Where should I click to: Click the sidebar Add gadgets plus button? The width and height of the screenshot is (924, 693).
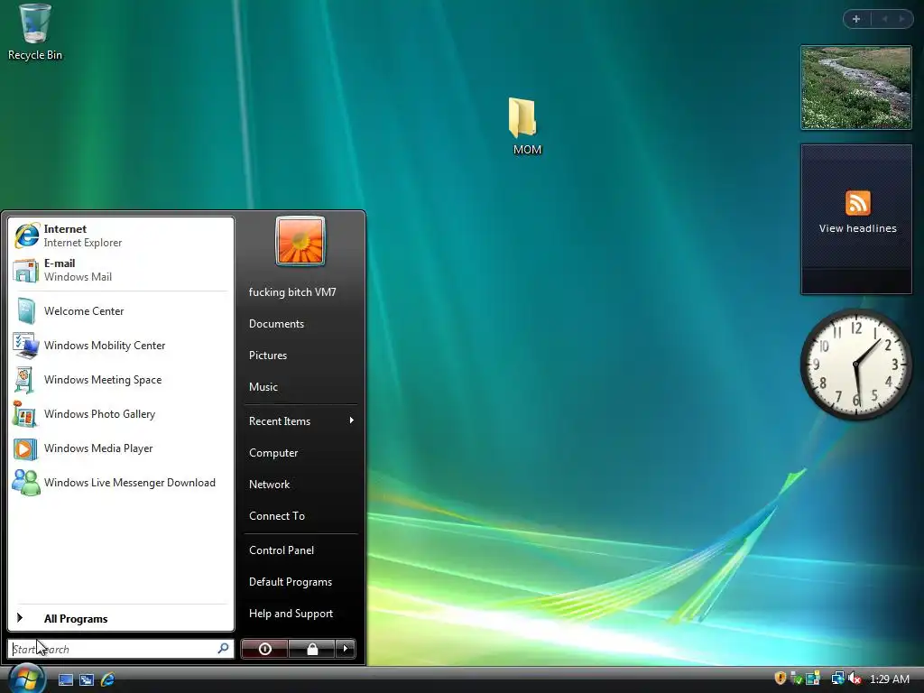tap(856, 19)
